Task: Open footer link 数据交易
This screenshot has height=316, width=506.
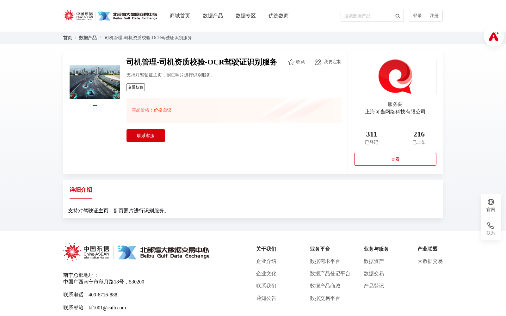Action: tap(374, 274)
